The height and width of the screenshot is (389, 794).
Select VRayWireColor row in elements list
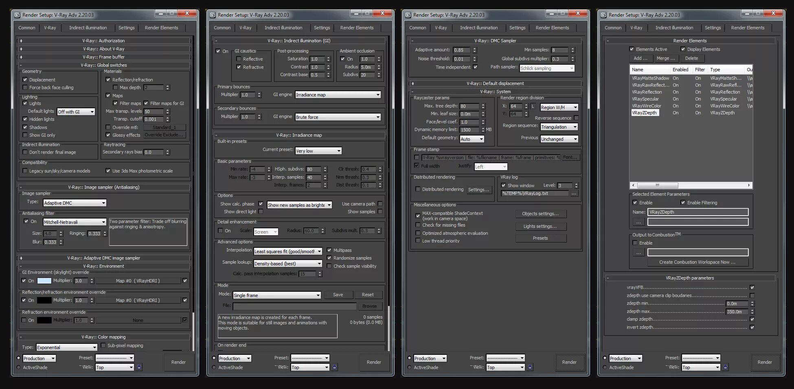tap(691, 106)
